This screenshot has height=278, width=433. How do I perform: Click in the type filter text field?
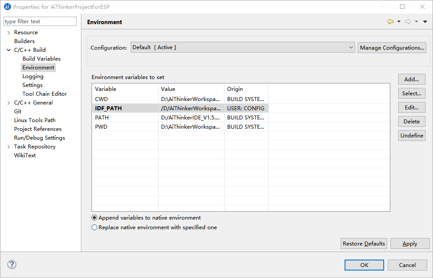coord(40,22)
